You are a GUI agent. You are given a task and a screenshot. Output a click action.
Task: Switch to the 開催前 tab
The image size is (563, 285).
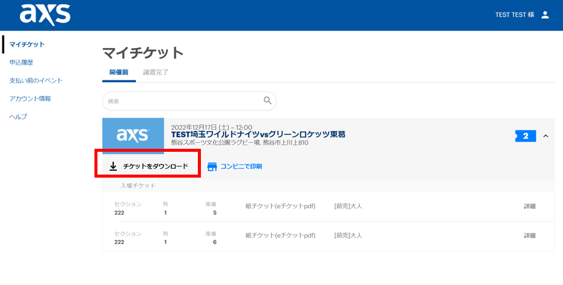point(119,73)
